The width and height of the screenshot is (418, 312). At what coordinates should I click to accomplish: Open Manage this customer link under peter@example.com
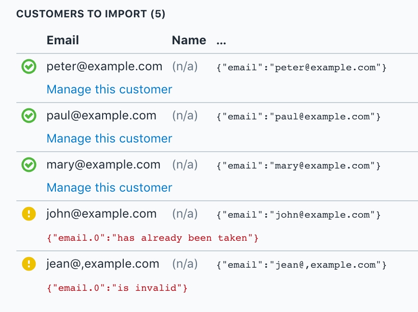pyautogui.click(x=109, y=90)
